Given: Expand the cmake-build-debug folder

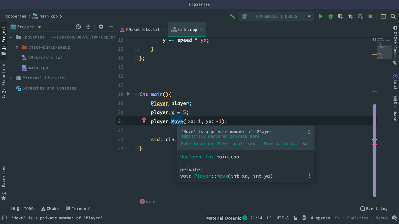Looking at the screenshot, I should [17, 47].
